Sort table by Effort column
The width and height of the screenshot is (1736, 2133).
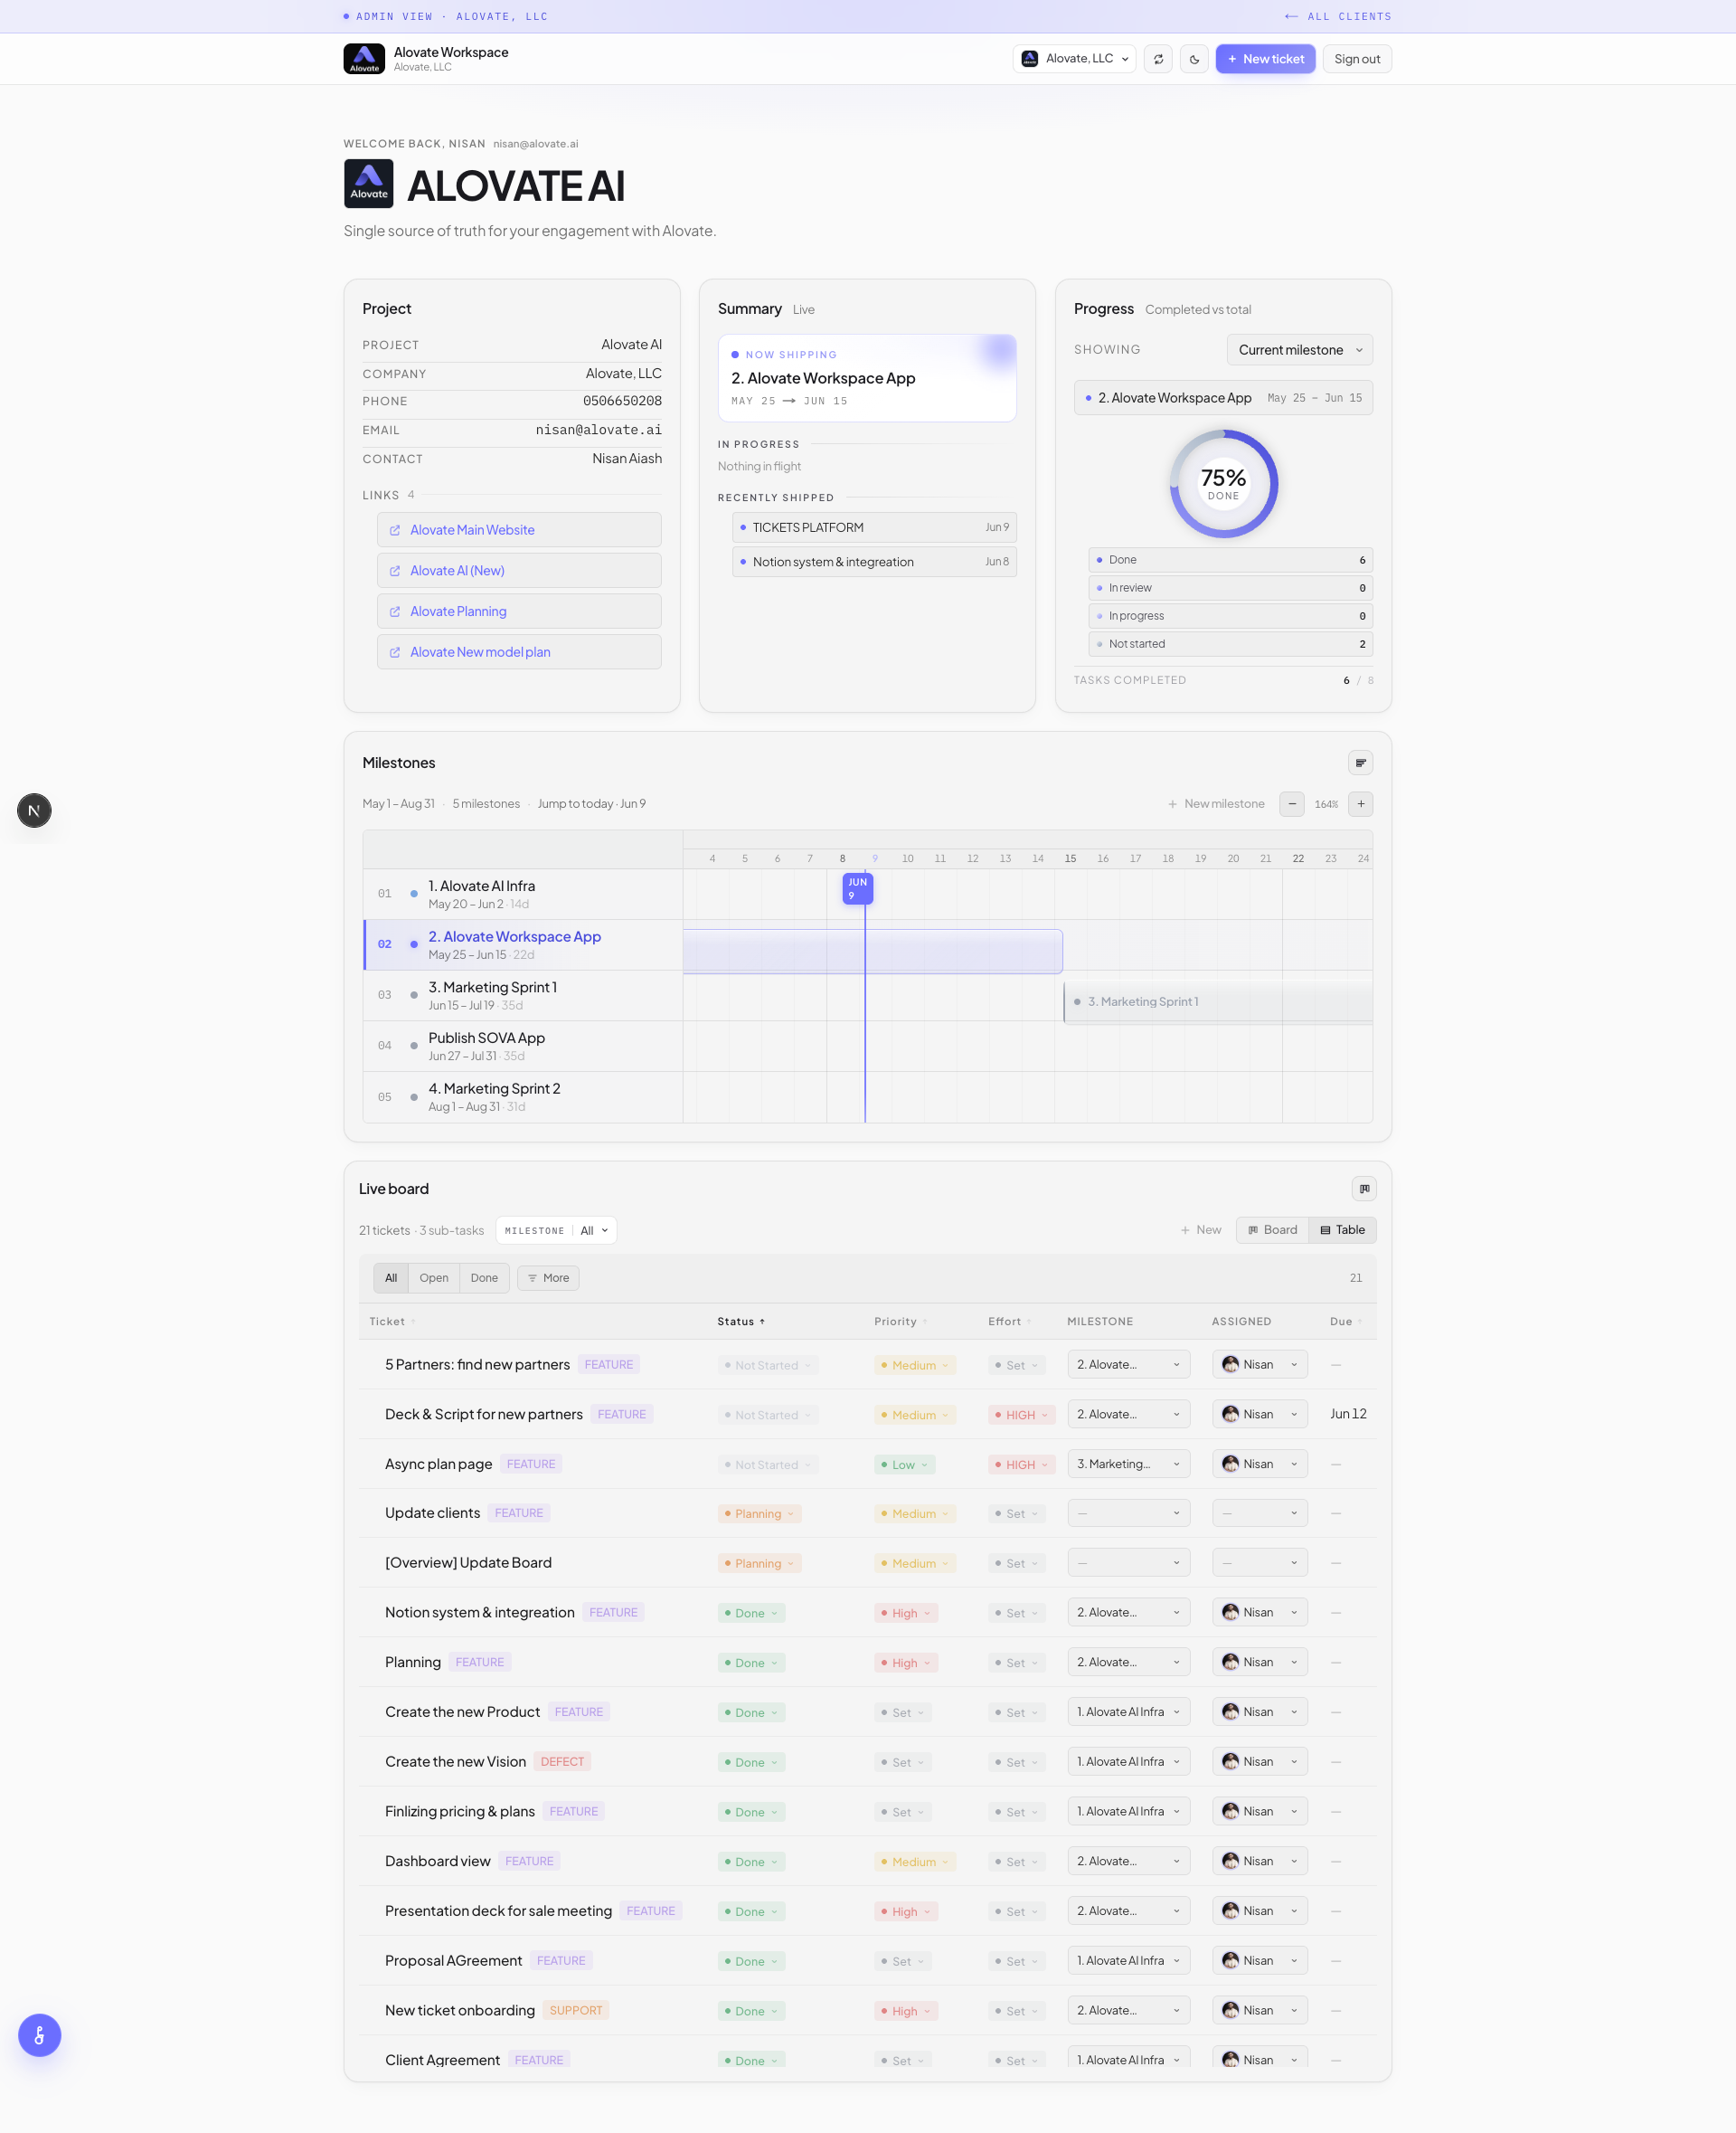[x=1009, y=1322]
